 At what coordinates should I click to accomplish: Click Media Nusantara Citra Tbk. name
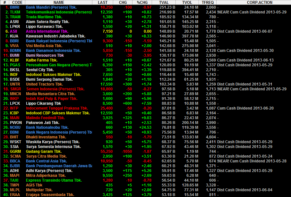[x=50, y=94]
